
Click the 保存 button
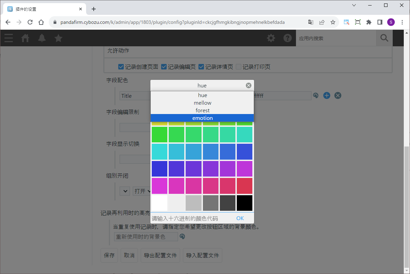tap(109, 255)
